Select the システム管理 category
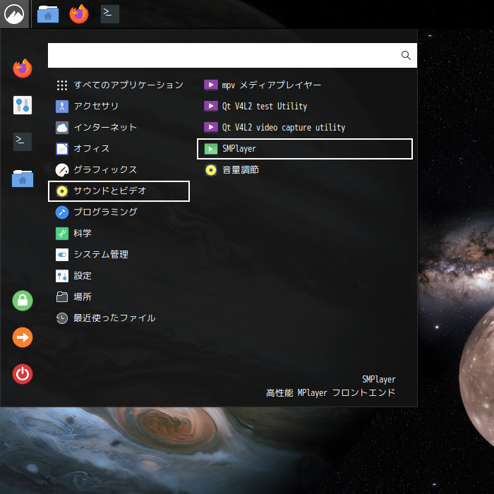This screenshot has height=494, width=494. click(119, 255)
